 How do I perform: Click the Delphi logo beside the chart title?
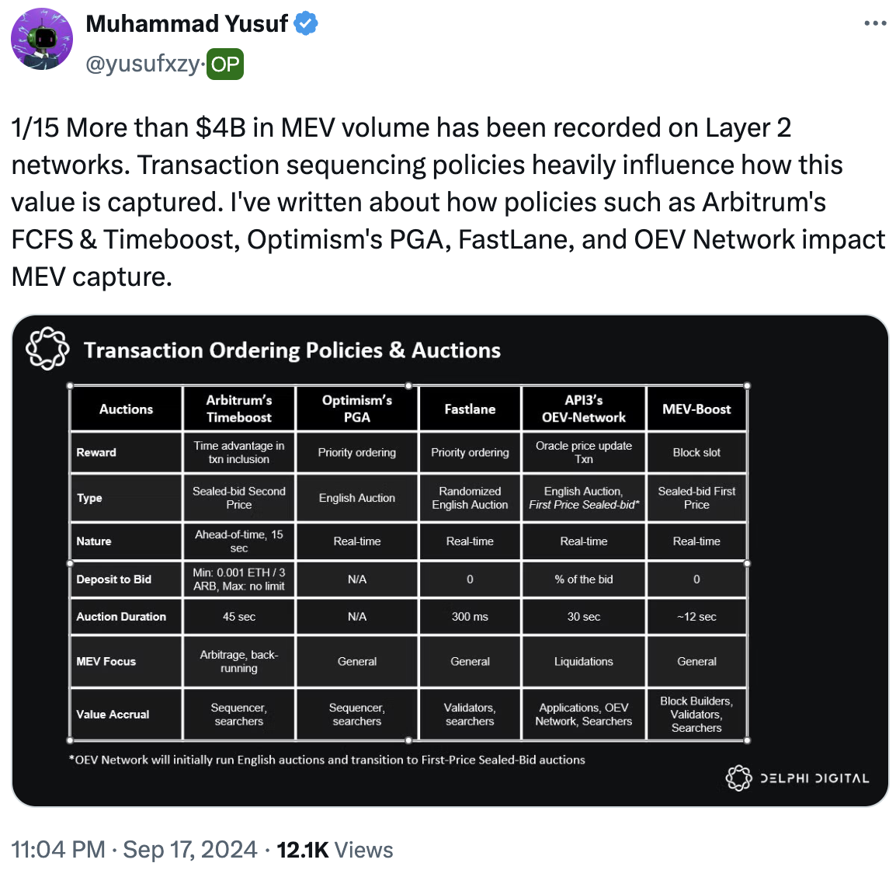[48, 349]
